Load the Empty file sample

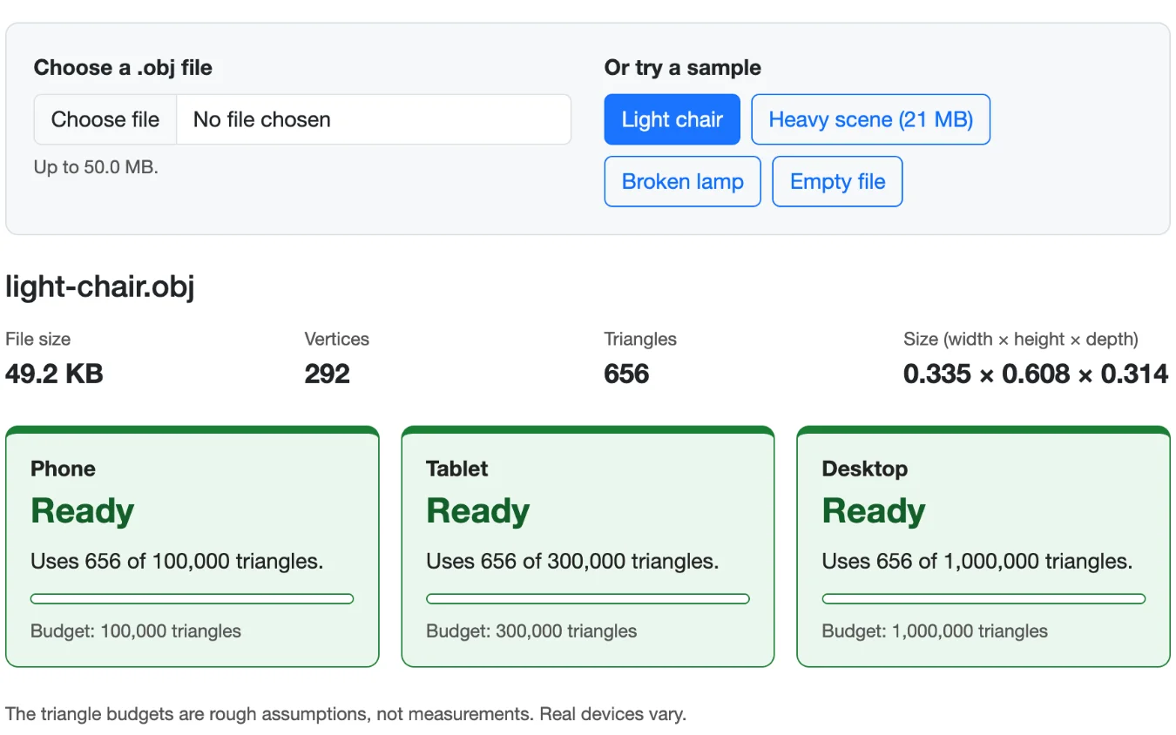pos(837,181)
